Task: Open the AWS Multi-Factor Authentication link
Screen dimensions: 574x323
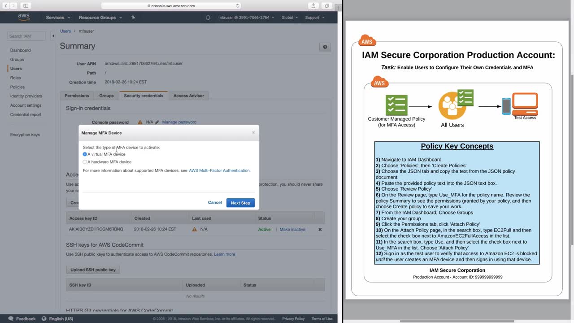Action: [x=219, y=170]
